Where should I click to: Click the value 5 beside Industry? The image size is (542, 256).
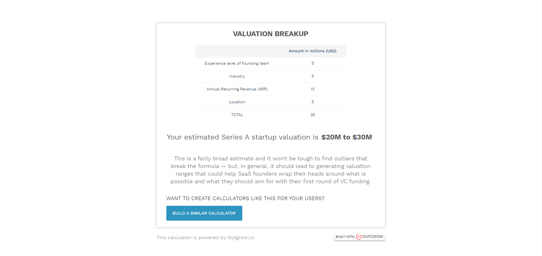click(x=313, y=76)
